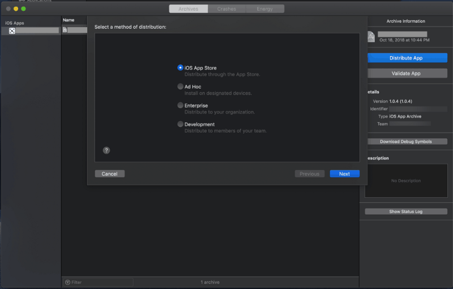The image size is (453, 289).
Task: Click the greyed-out Previous button
Action: (x=309, y=174)
